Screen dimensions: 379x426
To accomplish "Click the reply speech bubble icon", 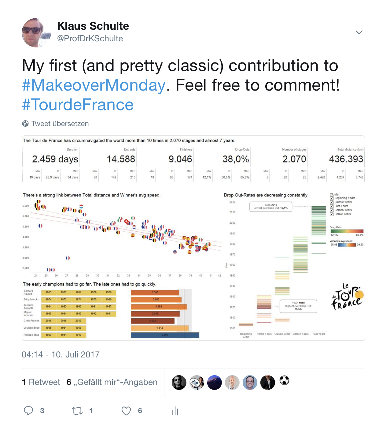I will click(28, 411).
